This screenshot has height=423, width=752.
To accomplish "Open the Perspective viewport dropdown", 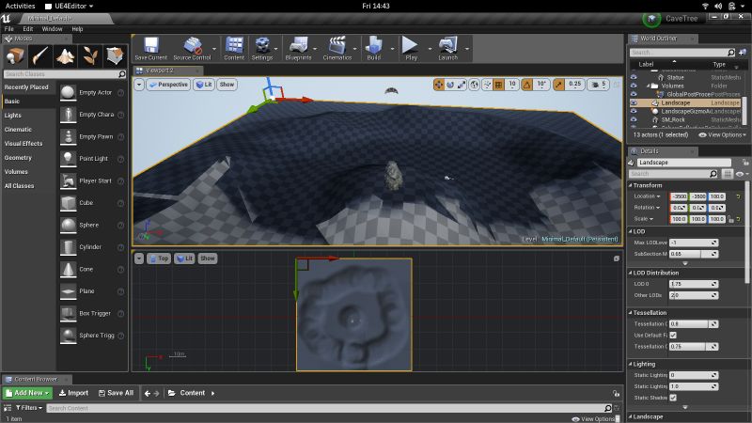I will click(168, 85).
